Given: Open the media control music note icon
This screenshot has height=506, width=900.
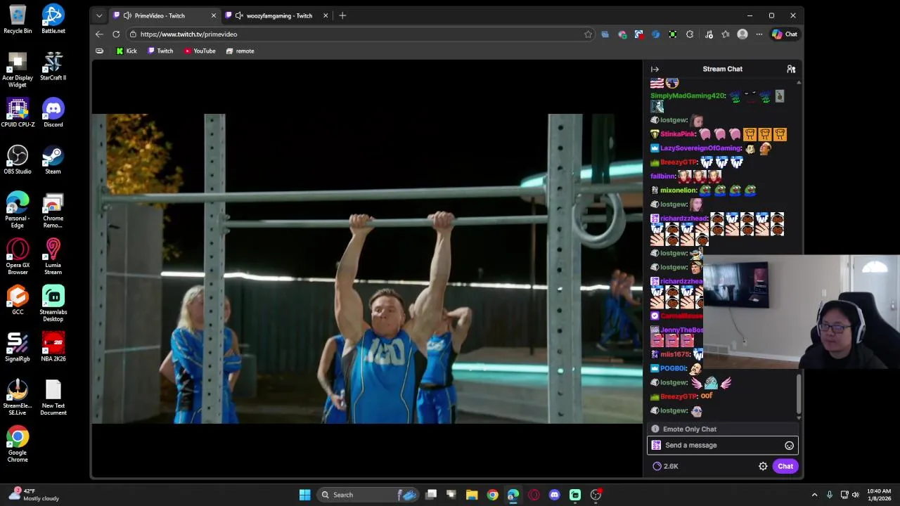Looking at the screenshot, I should (709, 34).
